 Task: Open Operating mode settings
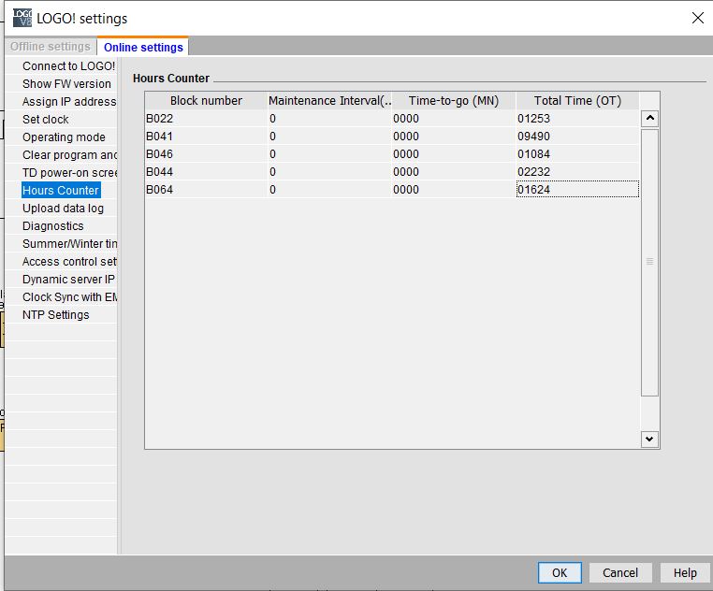(x=64, y=137)
